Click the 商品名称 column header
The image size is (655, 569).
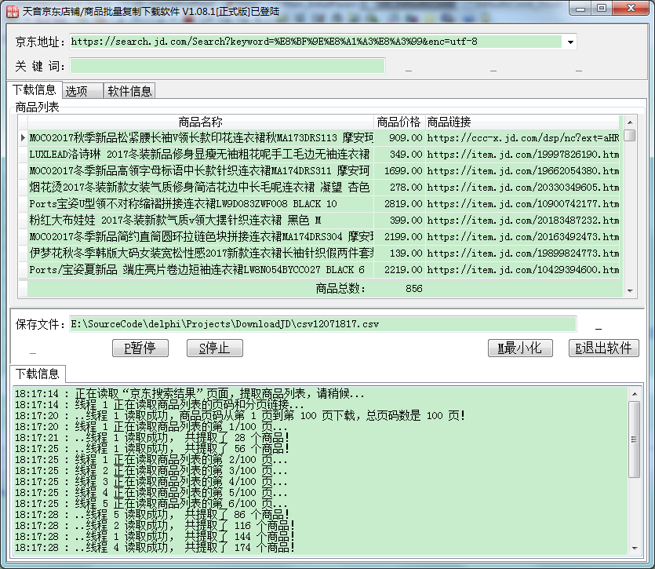(x=200, y=122)
